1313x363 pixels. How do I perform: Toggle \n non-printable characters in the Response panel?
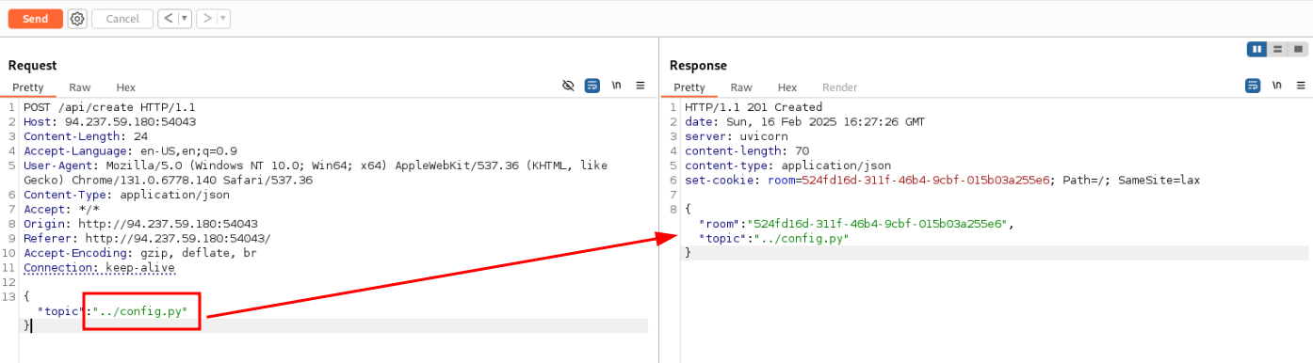pyautogui.click(x=1277, y=86)
